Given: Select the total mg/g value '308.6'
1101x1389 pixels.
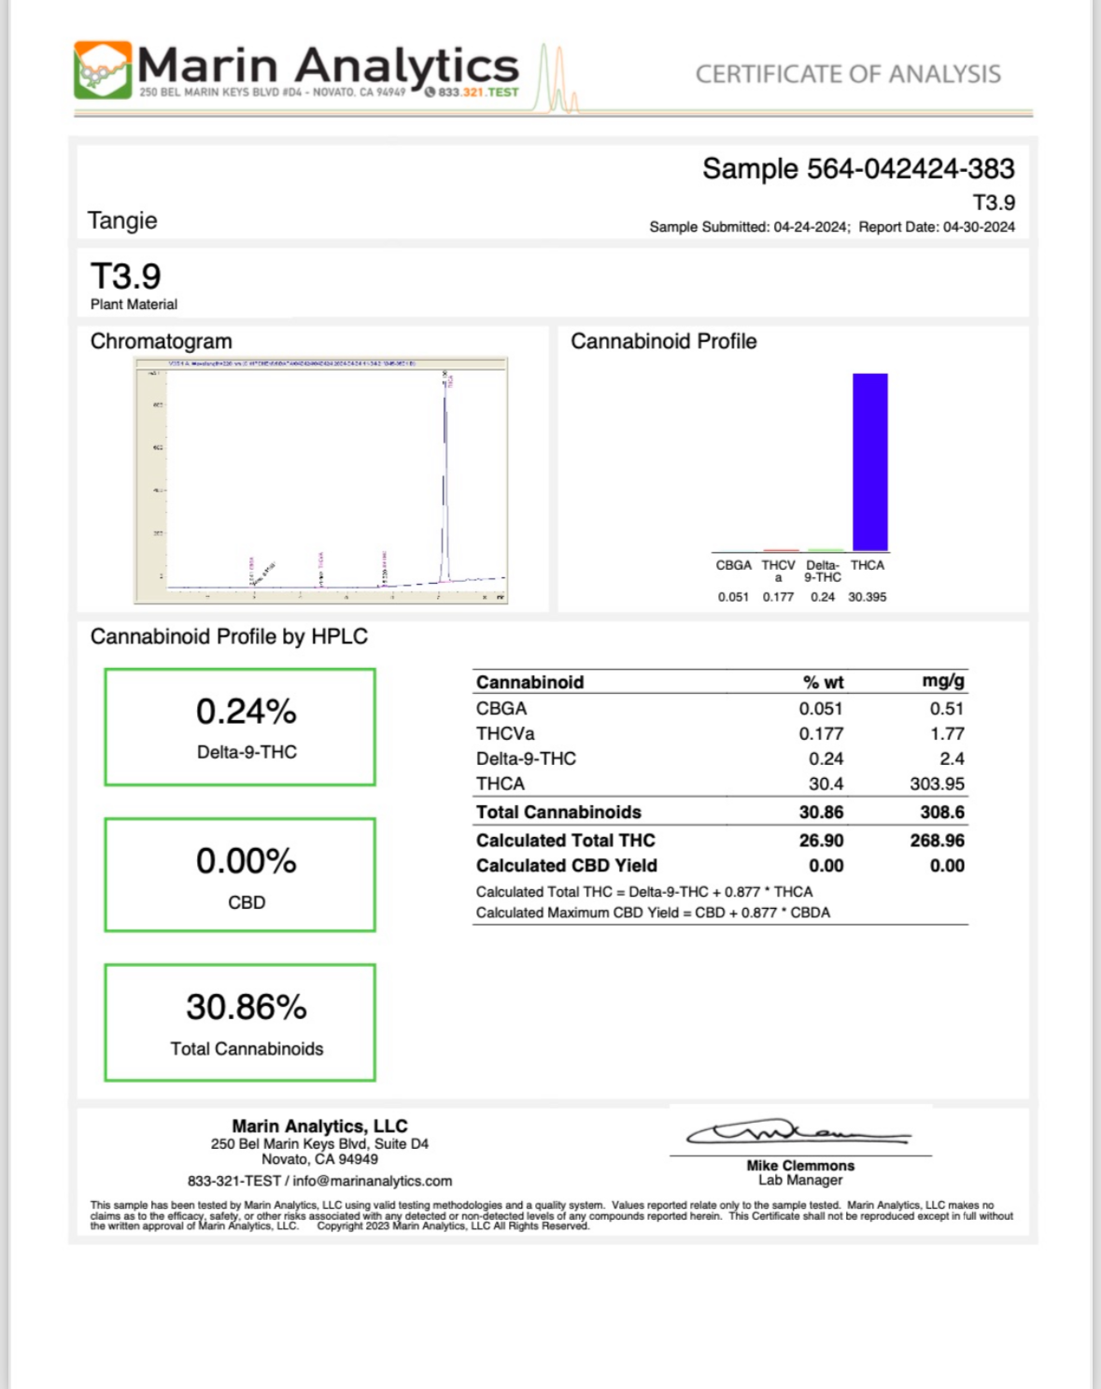Looking at the screenshot, I should (x=942, y=813).
